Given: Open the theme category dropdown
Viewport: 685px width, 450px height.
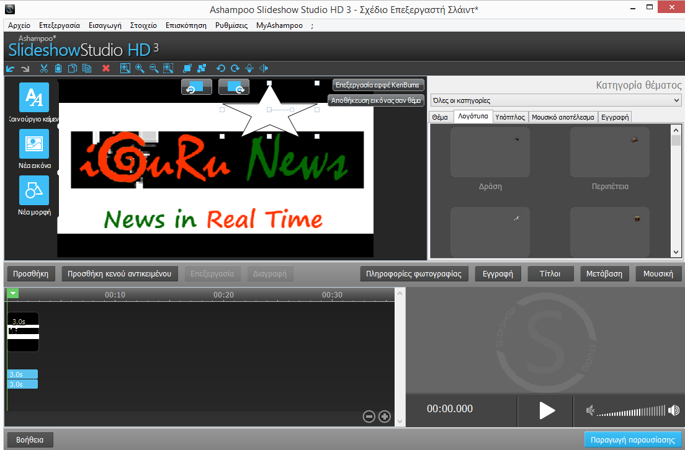Looking at the screenshot, I should (556, 100).
